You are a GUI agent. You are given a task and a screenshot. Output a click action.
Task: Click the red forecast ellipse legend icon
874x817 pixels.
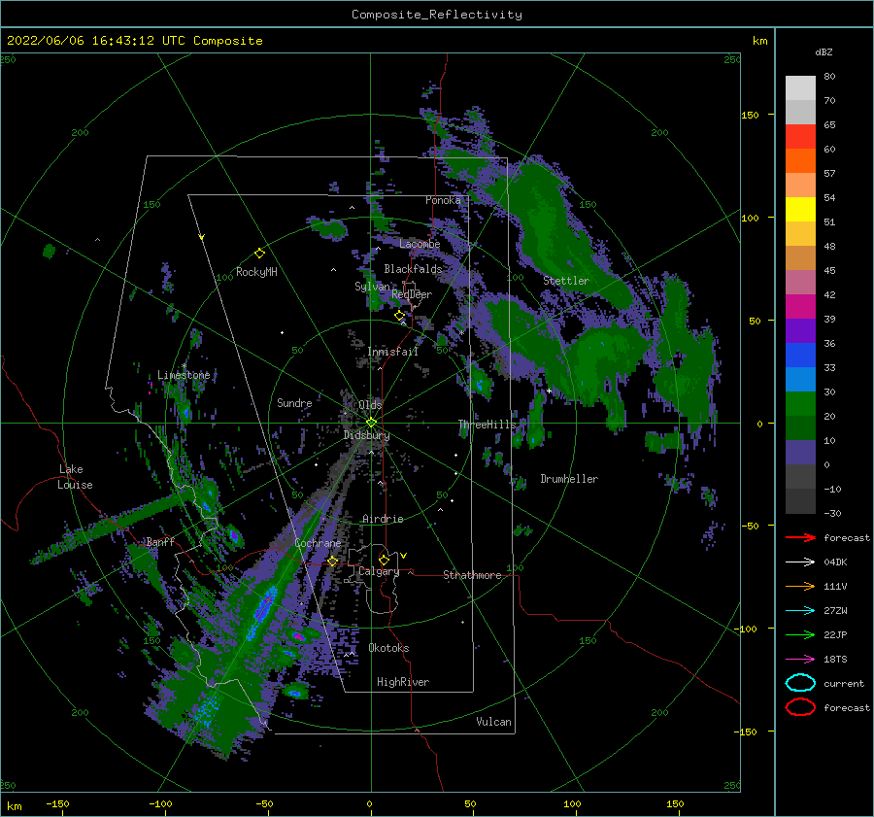[x=800, y=707]
